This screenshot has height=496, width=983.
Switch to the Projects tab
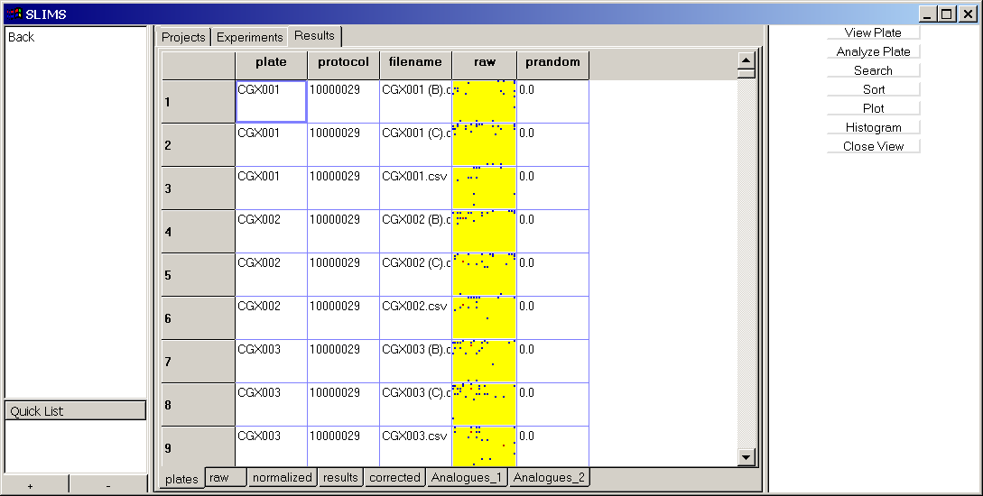point(183,37)
